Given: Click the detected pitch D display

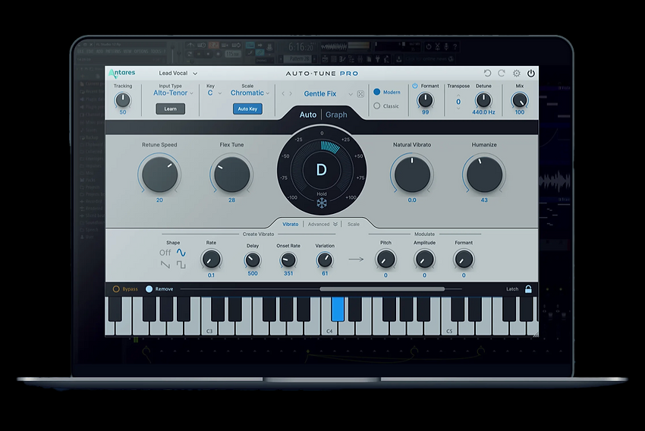Looking at the screenshot, I should tap(321, 169).
